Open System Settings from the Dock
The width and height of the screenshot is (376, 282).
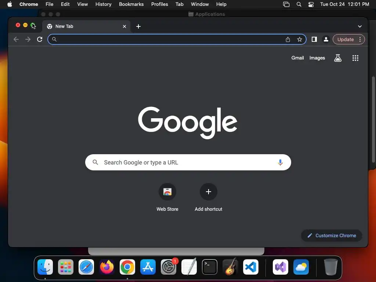click(168, 267)
